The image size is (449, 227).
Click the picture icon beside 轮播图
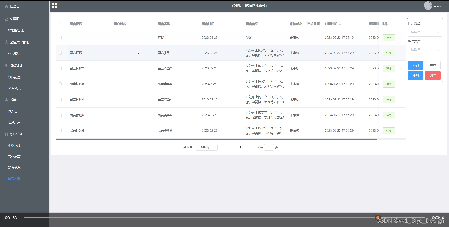[x=6, y=19]
